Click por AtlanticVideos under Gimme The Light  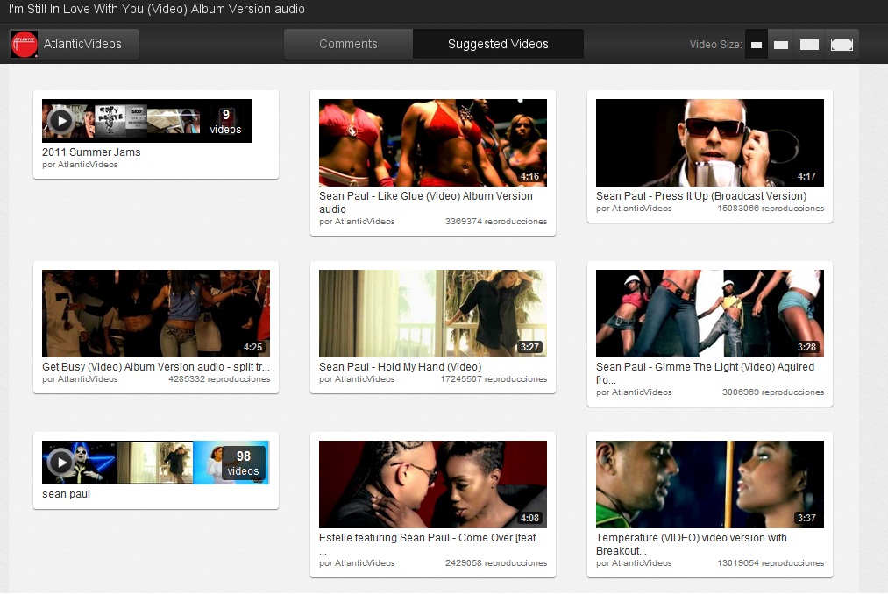coord(634,392)
